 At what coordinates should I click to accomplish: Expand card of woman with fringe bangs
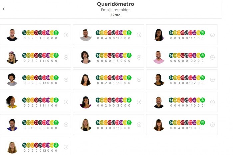pyautogui.click(x=212, y=125)
